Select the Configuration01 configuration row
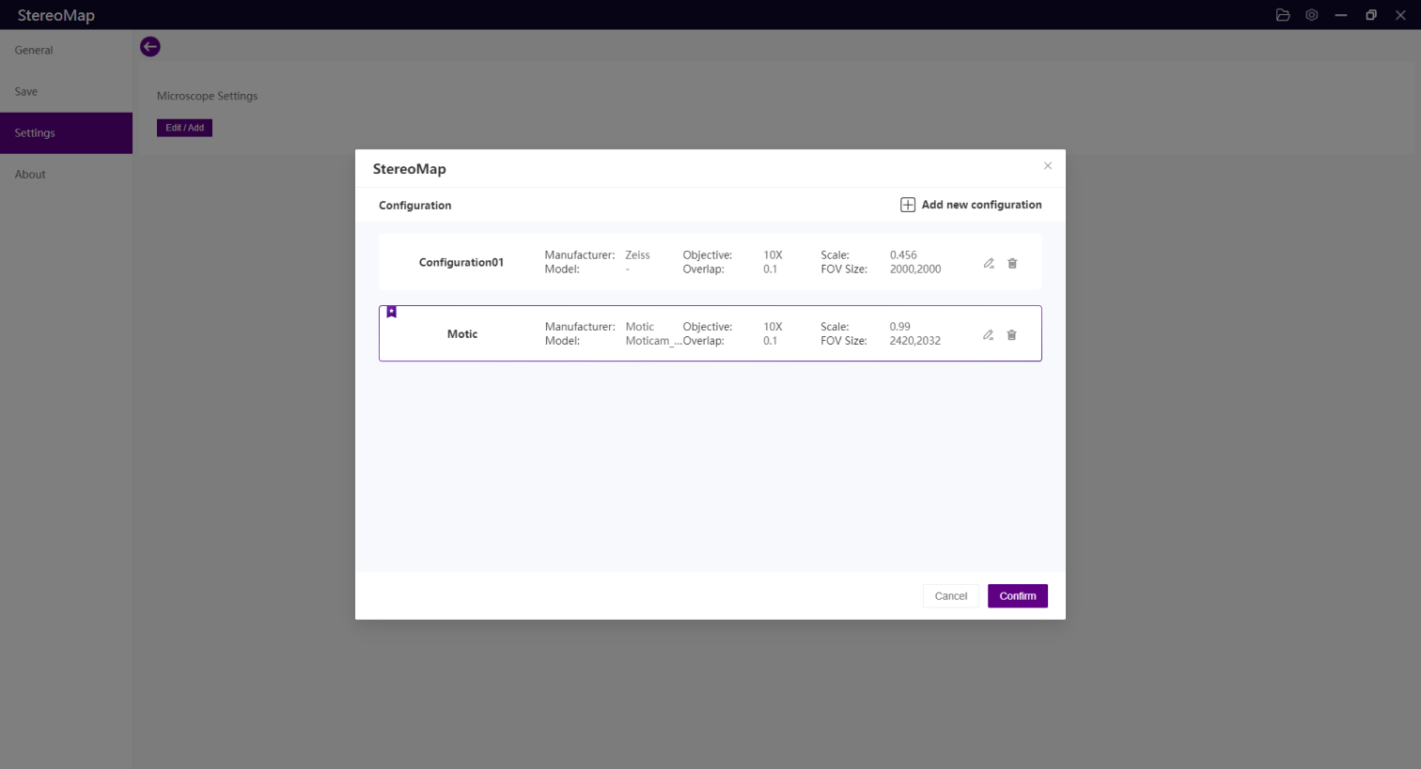The image size is (1421, 769). [461, 262]
